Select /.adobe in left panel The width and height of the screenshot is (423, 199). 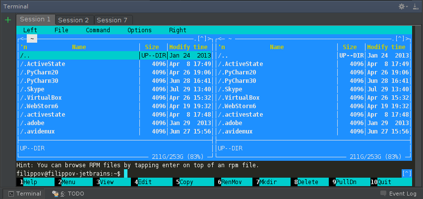click(115, 123)
